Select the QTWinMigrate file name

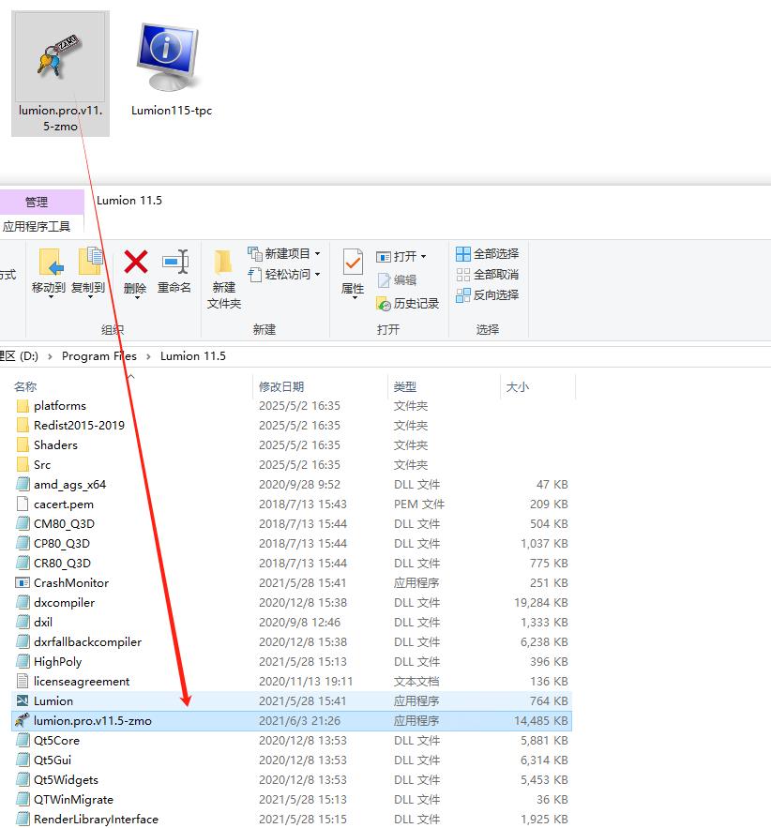click(73, 800)
